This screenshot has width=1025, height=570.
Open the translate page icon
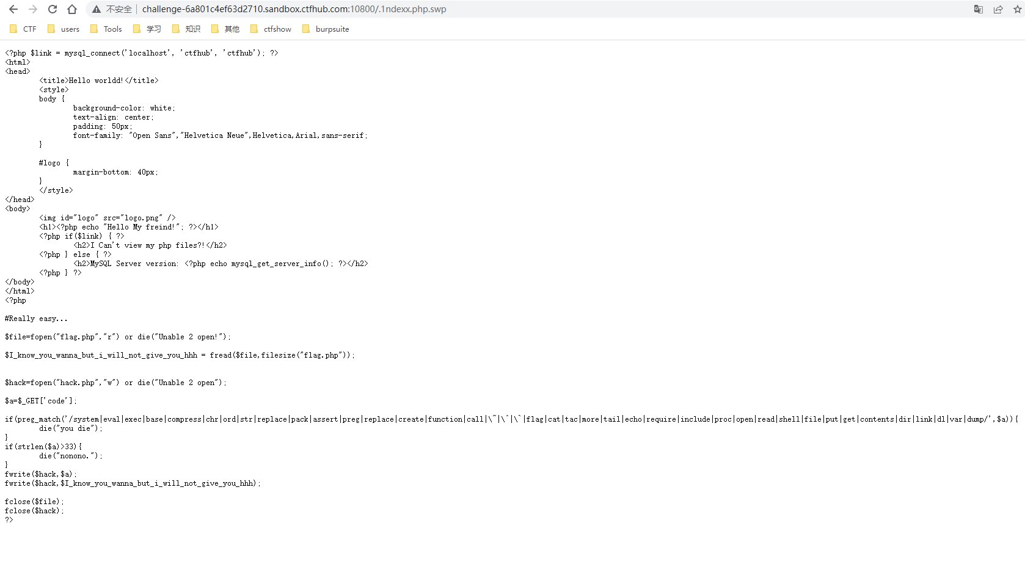click(979, 9)
